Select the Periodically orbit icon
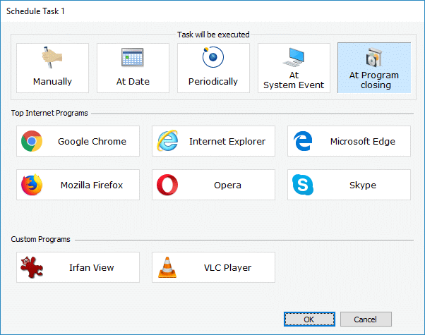 pos(213,57)
